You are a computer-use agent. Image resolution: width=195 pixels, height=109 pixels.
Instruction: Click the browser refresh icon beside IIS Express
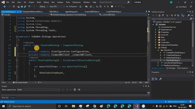[x=80, y=7]
